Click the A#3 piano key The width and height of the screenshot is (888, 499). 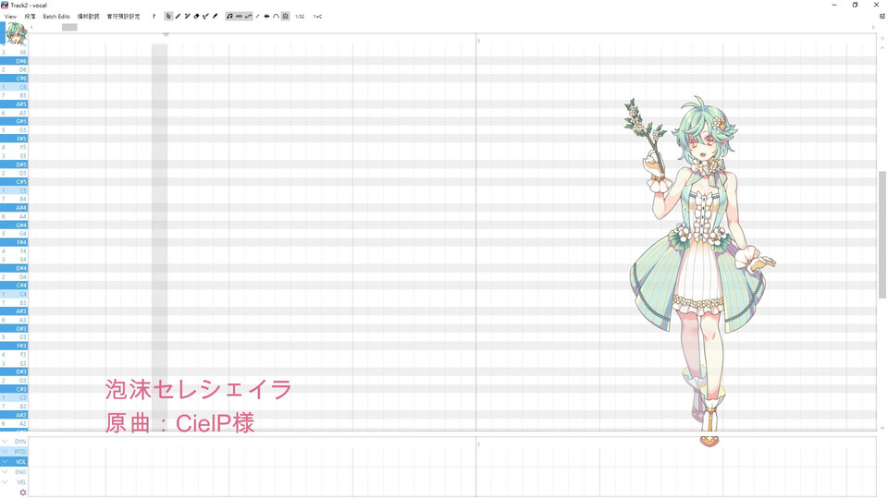coord(14,311)
